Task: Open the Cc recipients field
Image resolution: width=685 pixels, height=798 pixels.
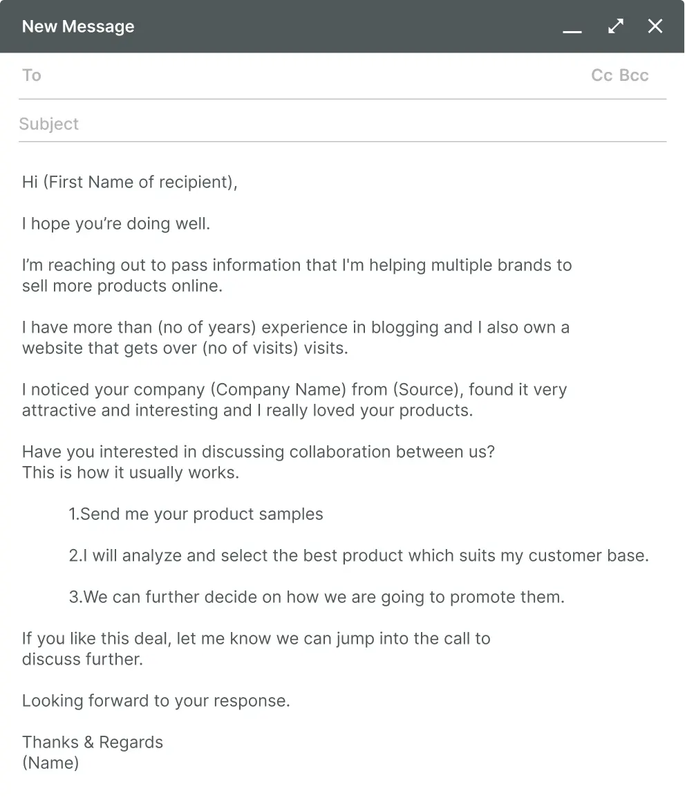Action: 600,75
